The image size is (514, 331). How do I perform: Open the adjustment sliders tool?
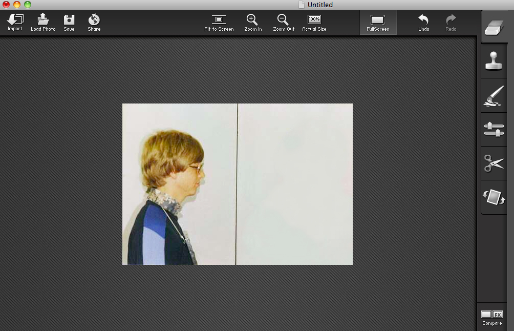(494, 129)
